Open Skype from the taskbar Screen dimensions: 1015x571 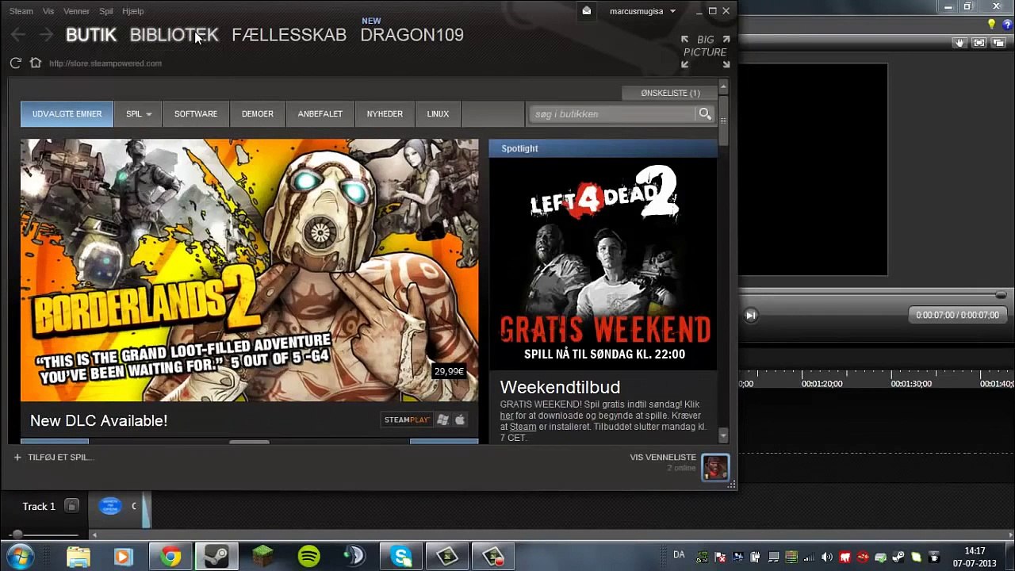pos(401,557)
